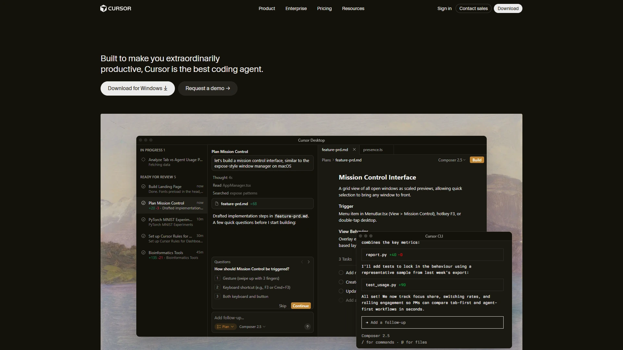Click the Cursor logo in header
This screenshot has width=623, height=350.
coord(116,8)
